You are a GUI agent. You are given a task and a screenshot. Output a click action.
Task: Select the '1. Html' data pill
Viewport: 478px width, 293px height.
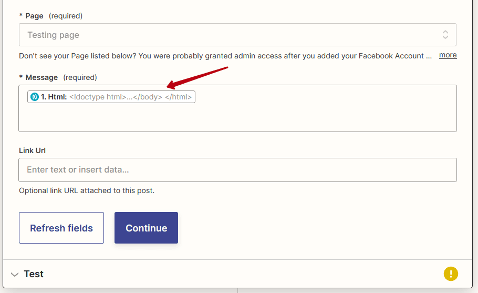[x=111, y=97]
